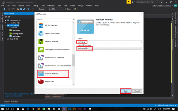
Task: Open Edge browser from taskbar
Action: pyautogui.click(x=28, y=109)
